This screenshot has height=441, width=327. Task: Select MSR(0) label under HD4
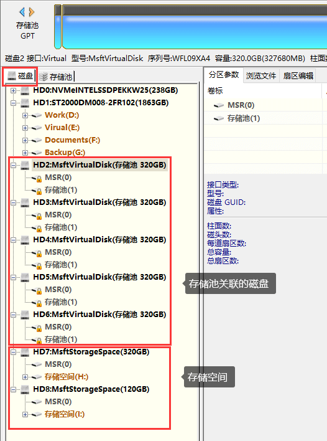(58, 252)
